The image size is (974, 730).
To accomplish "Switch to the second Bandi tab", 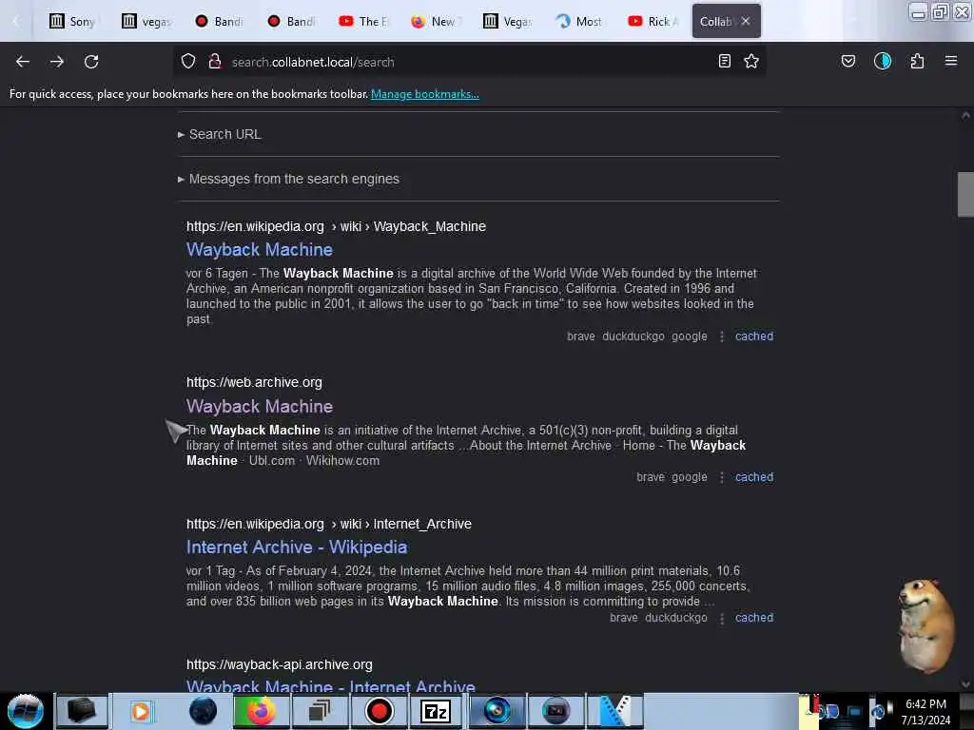I will click(291, 21).
